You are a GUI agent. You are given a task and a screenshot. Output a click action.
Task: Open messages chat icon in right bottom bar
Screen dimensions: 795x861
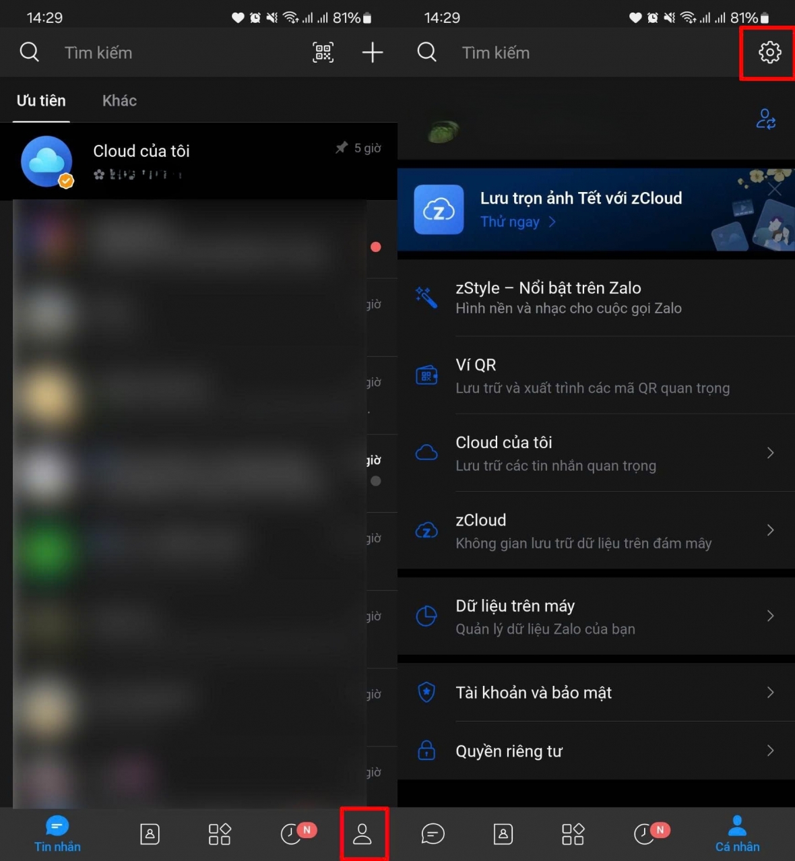click(433, 834)
